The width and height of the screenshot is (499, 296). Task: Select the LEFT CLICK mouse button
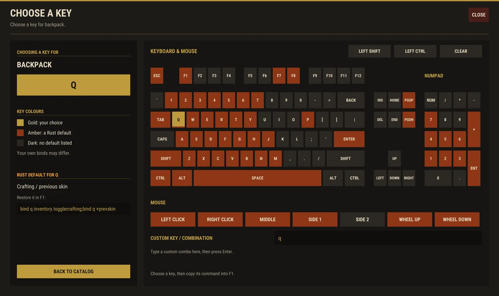[173, 219]
